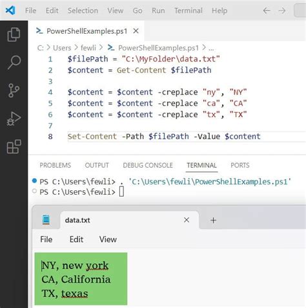
Task: Click line number 8 in the gutter
Action: point(50,137)
